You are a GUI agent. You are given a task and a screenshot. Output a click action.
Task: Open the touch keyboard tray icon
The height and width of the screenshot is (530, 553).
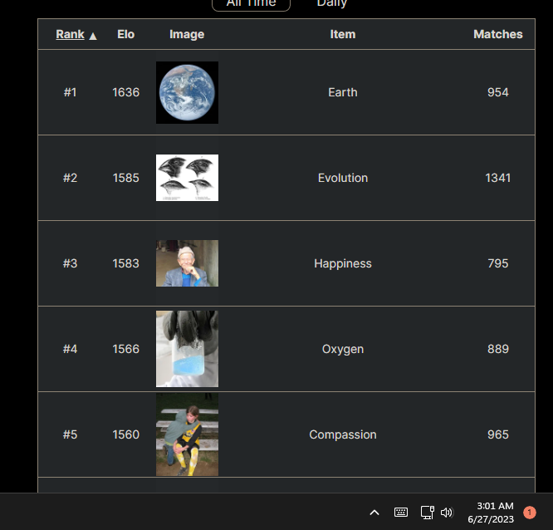click(401, 513)
